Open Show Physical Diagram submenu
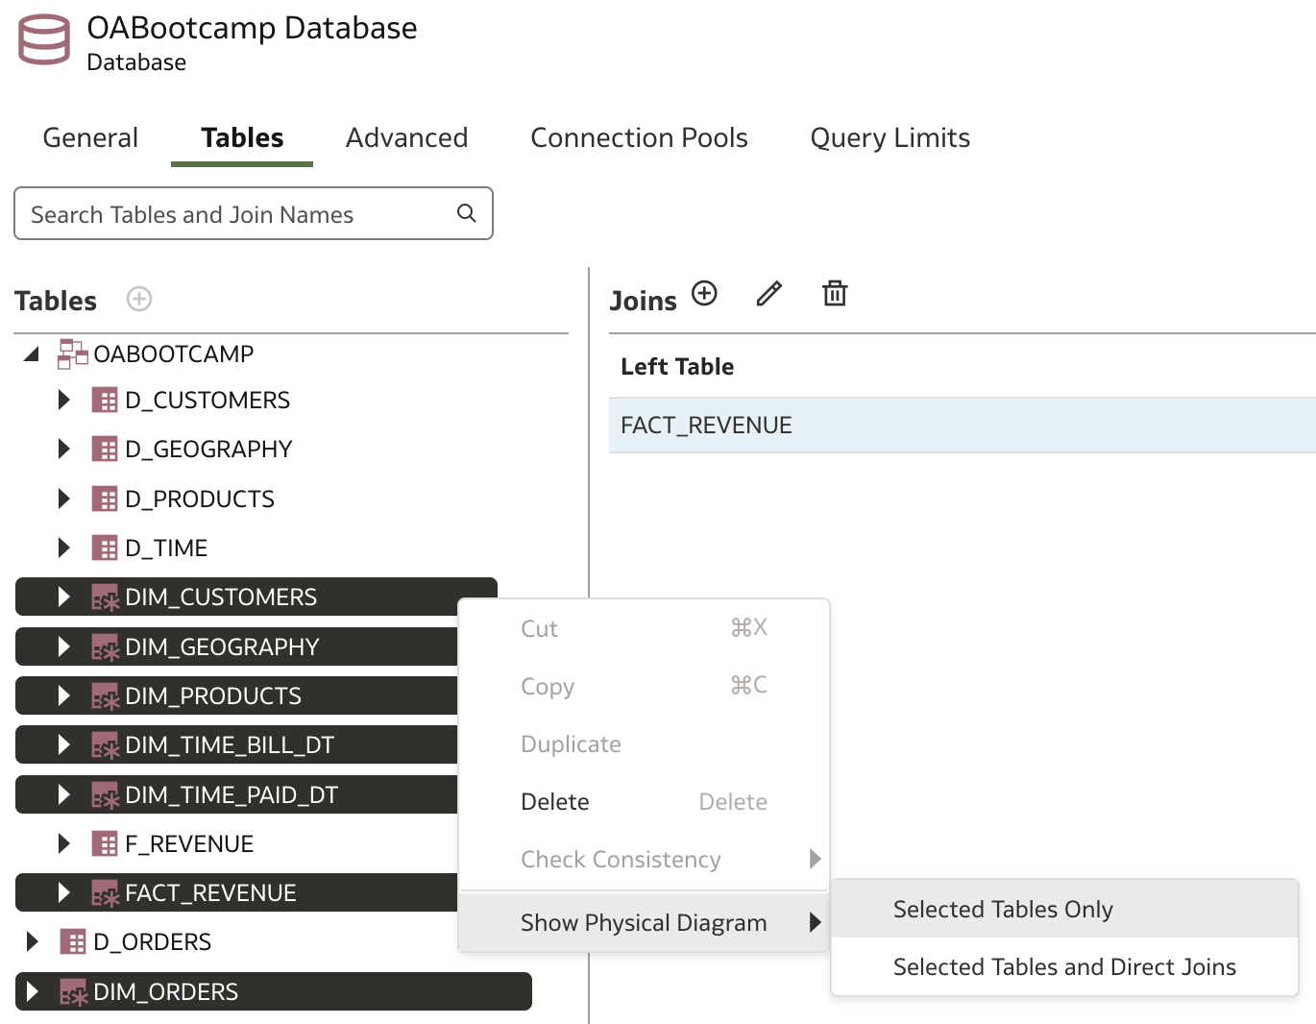Screen dimensions: 1316x1024 644,922
